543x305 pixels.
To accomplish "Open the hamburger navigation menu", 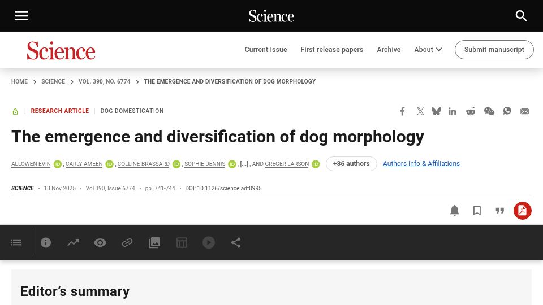I will [21, 16].
